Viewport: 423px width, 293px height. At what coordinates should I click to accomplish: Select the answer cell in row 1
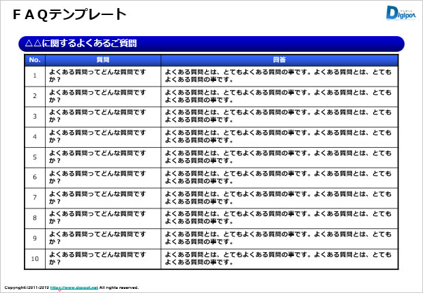278,76
